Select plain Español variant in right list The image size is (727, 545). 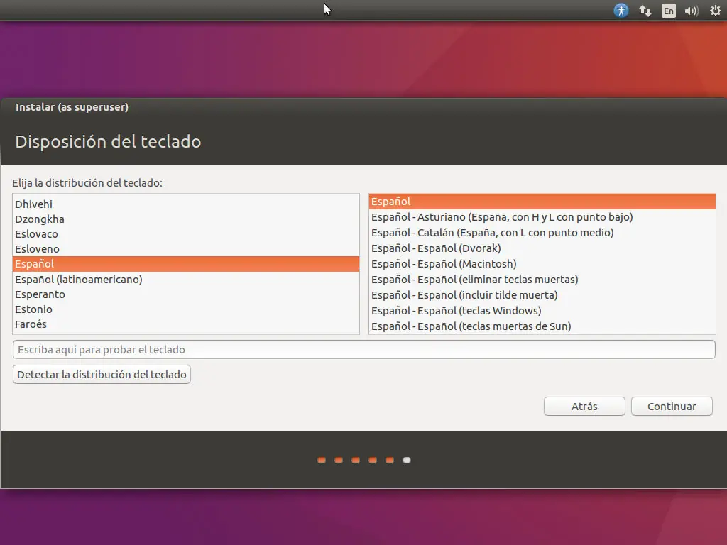pos(542,201)
